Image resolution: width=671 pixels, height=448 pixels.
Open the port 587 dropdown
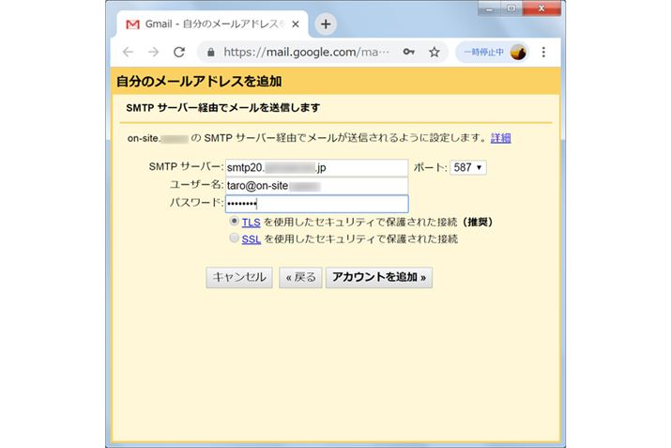(x=468, y=167)
